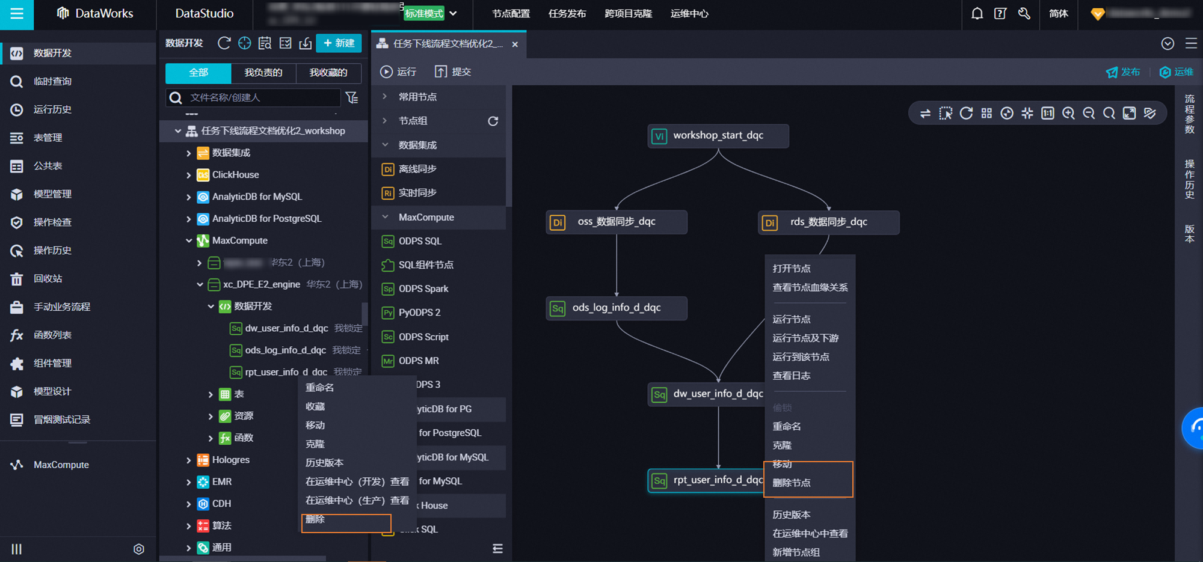Expand the EMR folder

[x=188, y=482]
